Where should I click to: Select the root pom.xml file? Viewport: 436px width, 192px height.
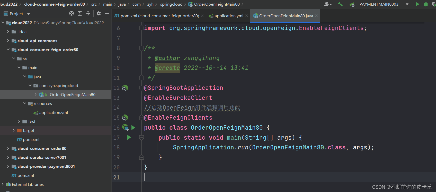tap(25, 175)
